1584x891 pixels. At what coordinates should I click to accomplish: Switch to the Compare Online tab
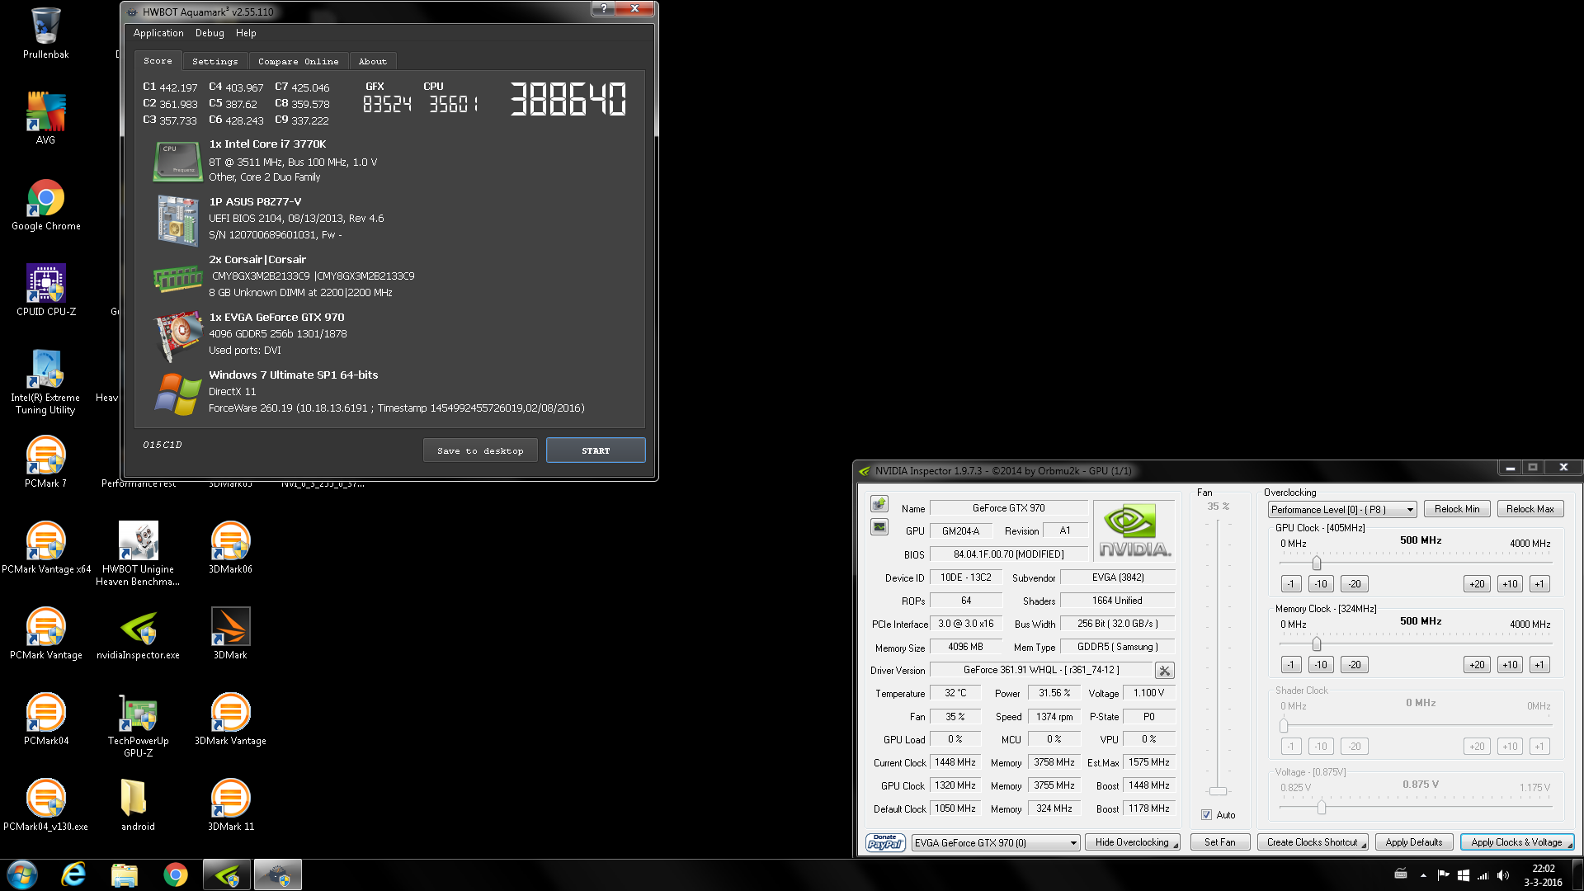(298, 62)
